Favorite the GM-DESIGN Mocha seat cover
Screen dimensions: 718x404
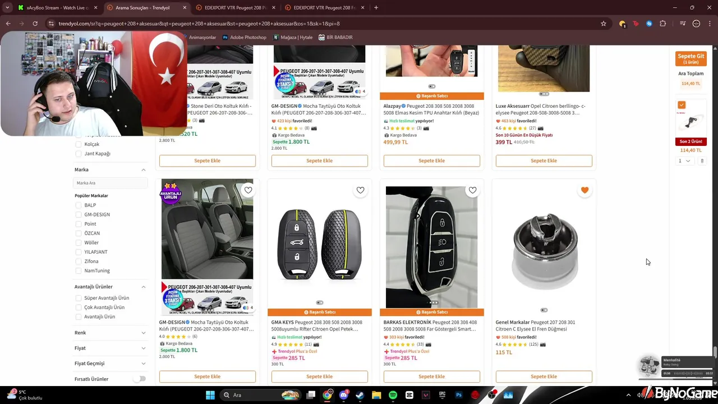tap(248, 190)
